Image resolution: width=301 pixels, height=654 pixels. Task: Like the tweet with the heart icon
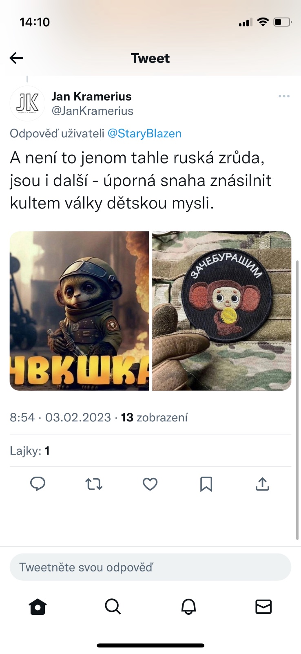click(x=150, y=484)
